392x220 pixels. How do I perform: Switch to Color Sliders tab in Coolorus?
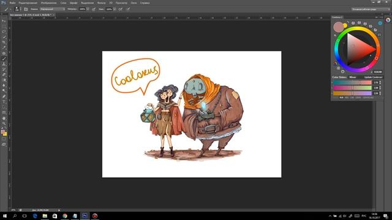339,78
